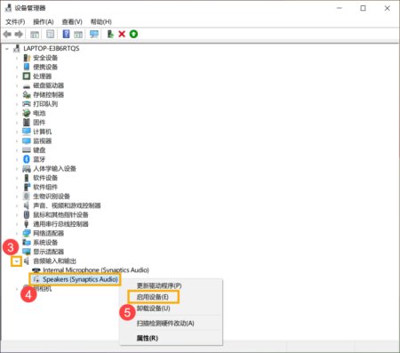400x353 pixels.
Task: Click the 处理器 processor icon
Action: tap(27, 76)
